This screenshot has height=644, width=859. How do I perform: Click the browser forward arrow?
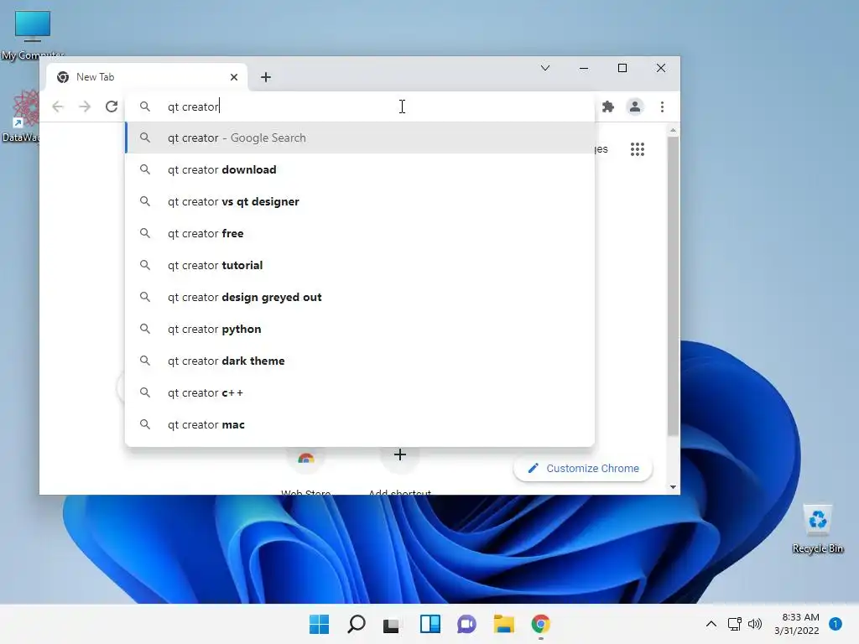tap(85, 106)
